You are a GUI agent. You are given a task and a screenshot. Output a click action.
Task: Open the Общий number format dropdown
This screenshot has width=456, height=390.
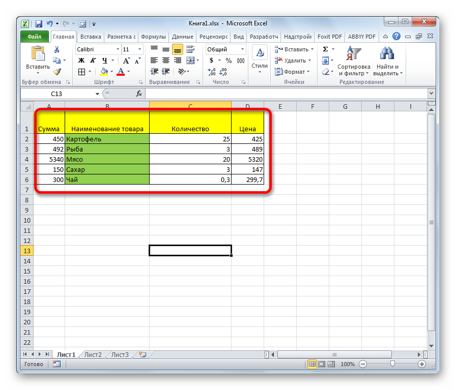(242, 49)
